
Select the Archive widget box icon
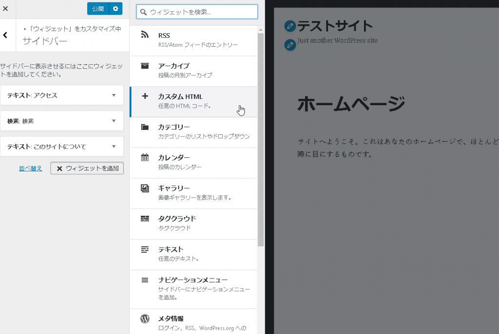(x=144, y=66)
